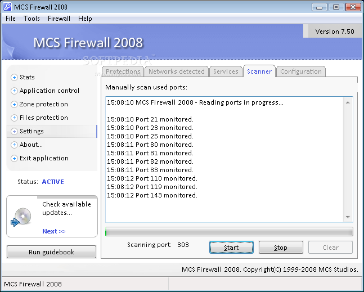The height and width of the screenshot is (292, 364).
Task: Click the arrow icon beside Settings
Action: [14, 131]
